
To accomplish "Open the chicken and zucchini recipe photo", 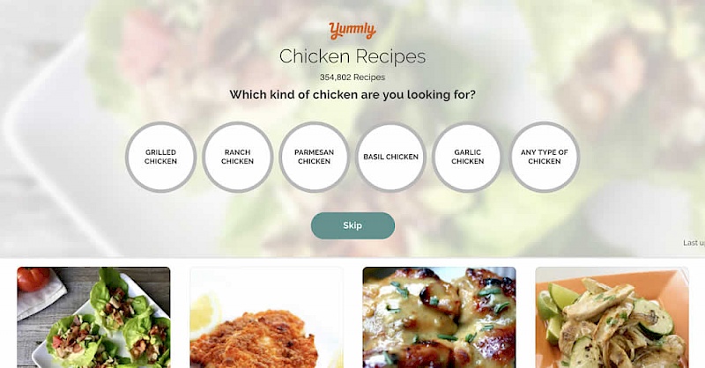I will coord(612,317).
